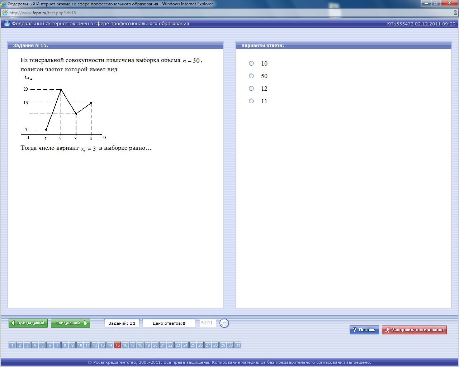Jump to question 23
459x367 pixels.
point(178,345)
